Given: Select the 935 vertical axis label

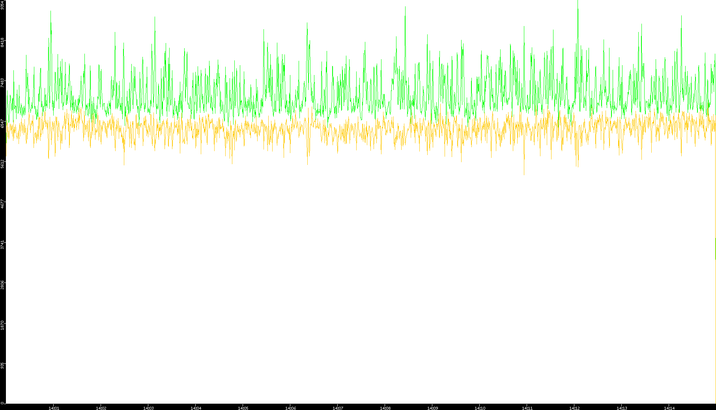Looking at the screenshot, I should tap(2, 365).
